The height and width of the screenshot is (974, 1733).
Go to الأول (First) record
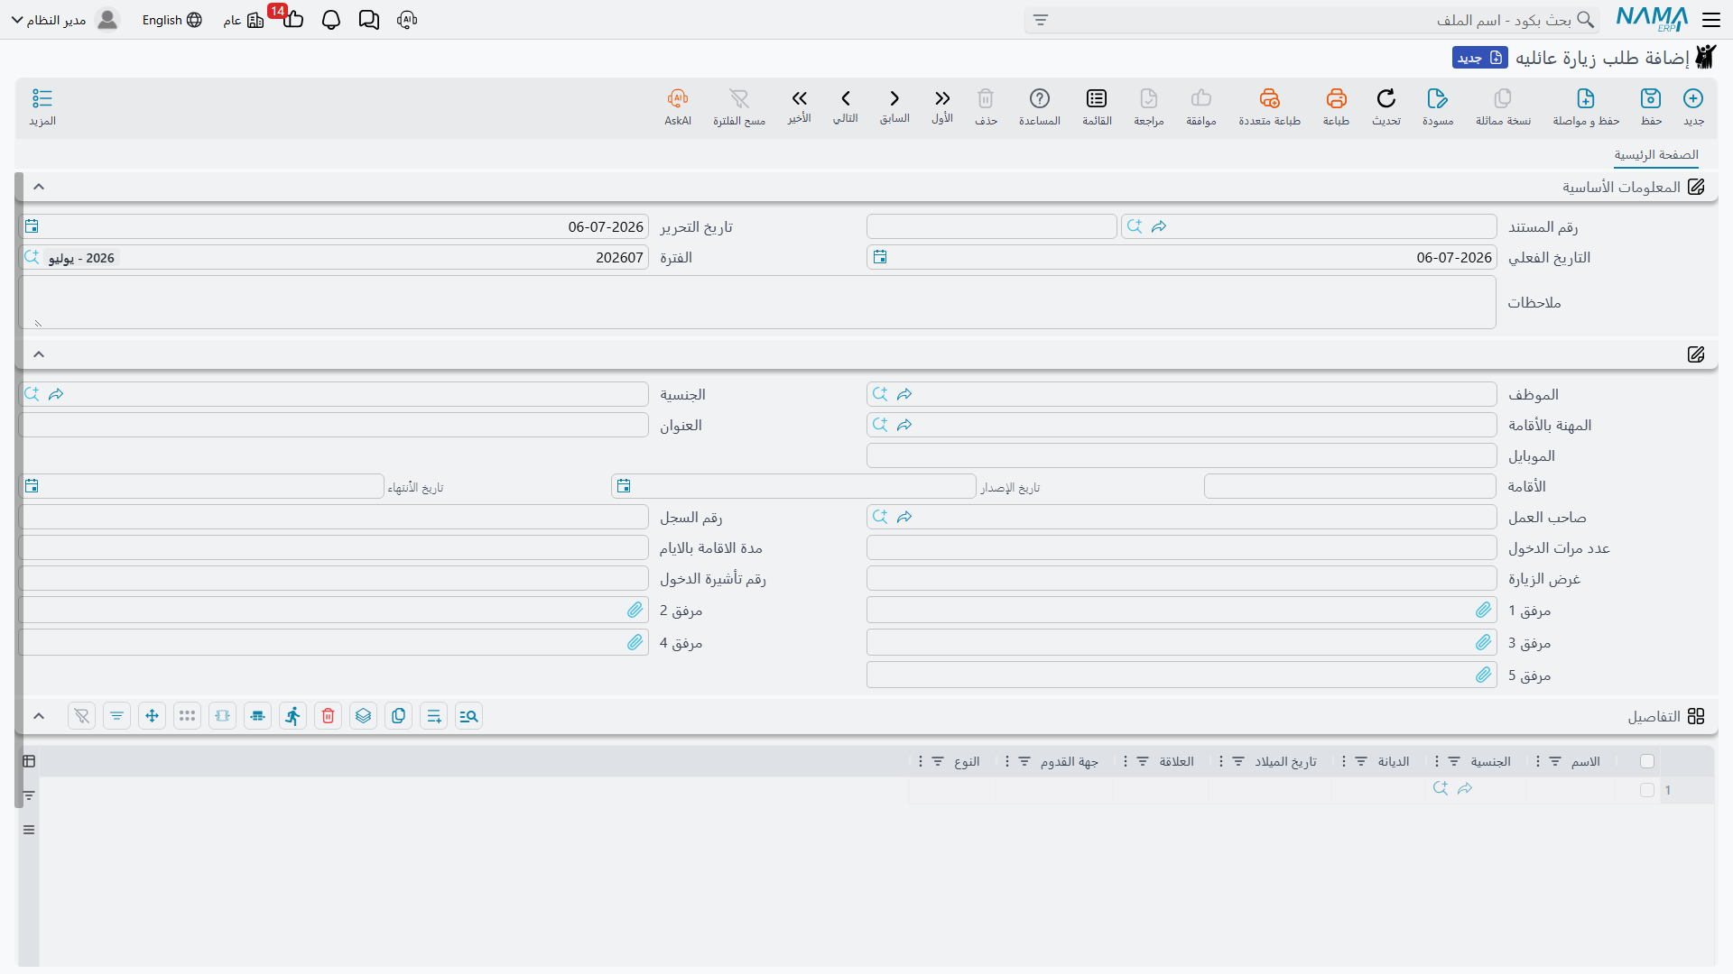point(942,98)
